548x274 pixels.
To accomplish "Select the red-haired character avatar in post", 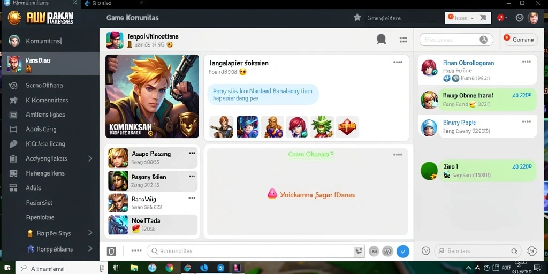I will [297, 126].
